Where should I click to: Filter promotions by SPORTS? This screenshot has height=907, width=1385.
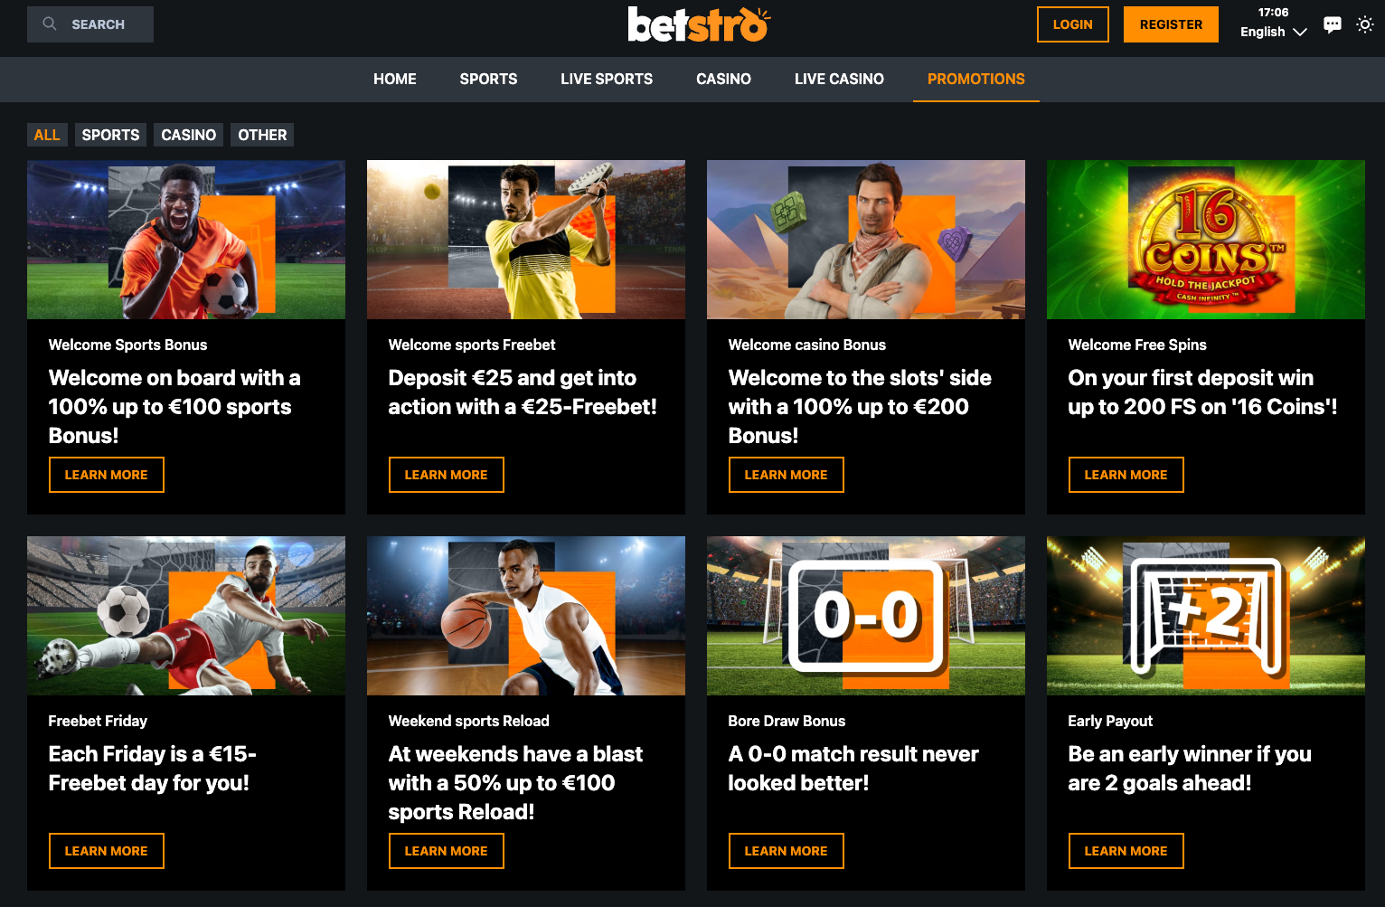tap(110, 135)
